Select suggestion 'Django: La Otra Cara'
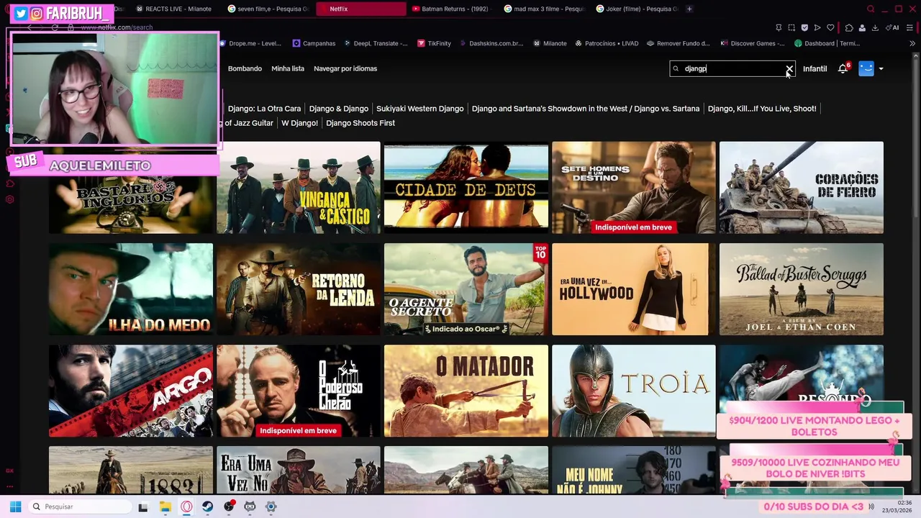The width and height of the screenshot is (921, 518). point(264,109)
